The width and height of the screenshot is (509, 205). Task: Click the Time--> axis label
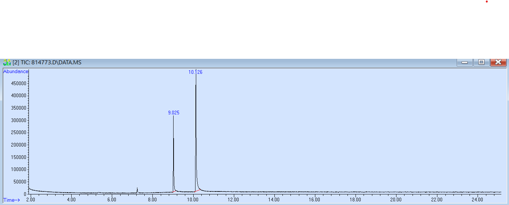[x=12, y=200]
